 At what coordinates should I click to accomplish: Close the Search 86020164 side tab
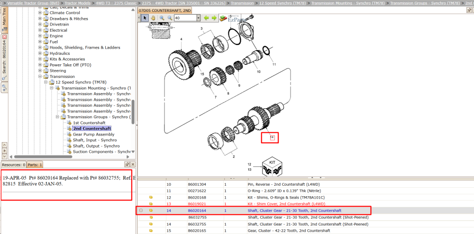(x=4, y=36)
